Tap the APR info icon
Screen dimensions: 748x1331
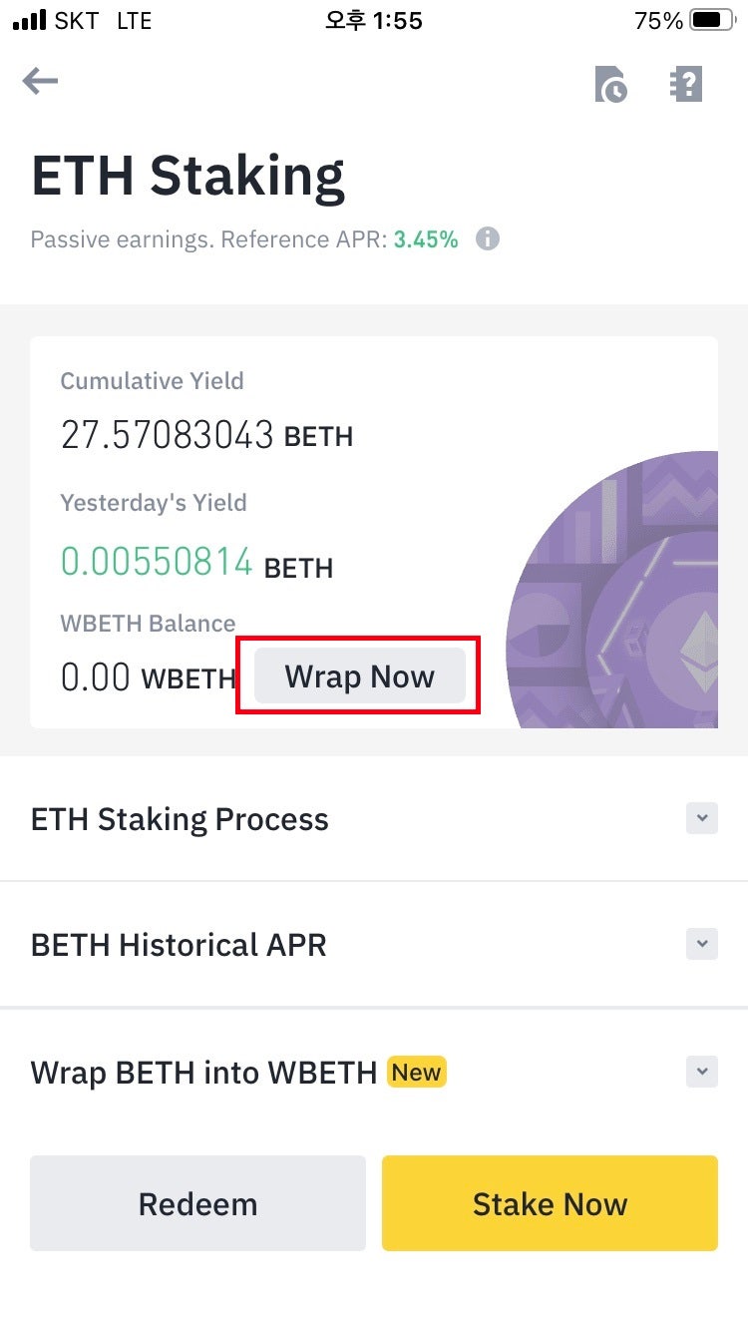coord(487,239)
